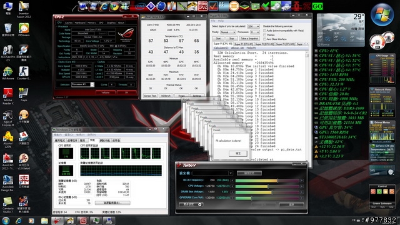Open File menu in Hyper PI

[x=213, y=21]
